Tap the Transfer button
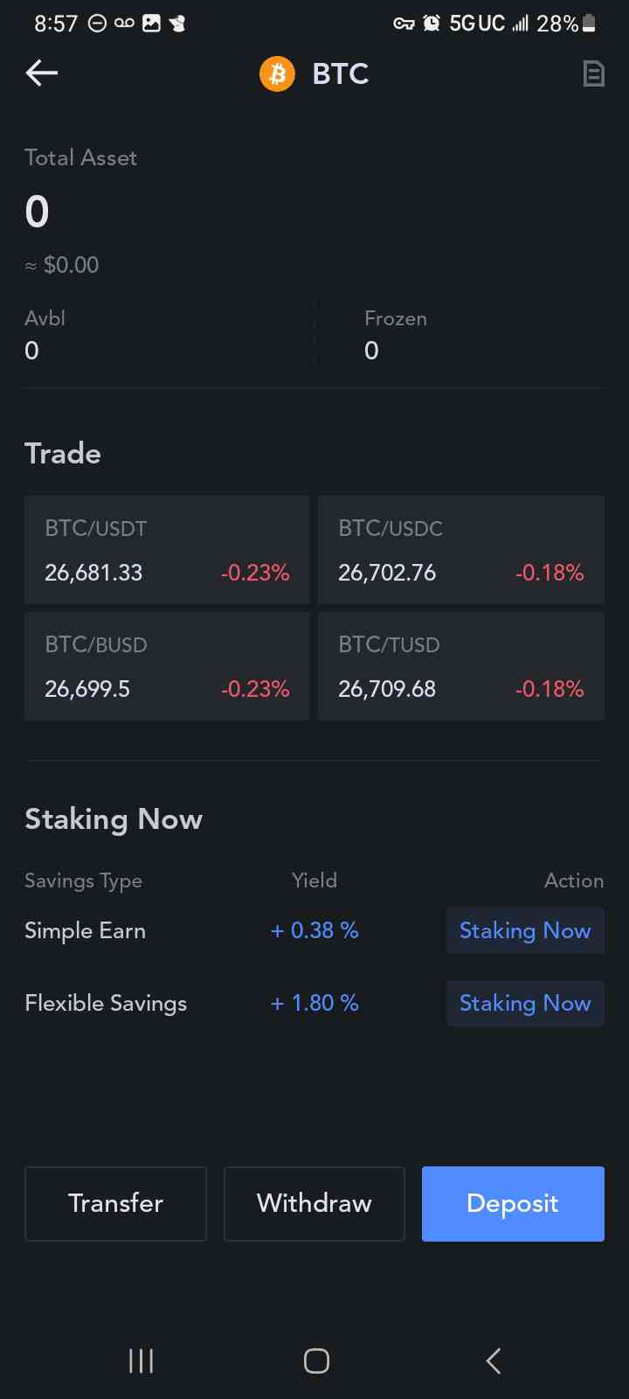This screenshot has height=1399, width=629. (115, 1204)
